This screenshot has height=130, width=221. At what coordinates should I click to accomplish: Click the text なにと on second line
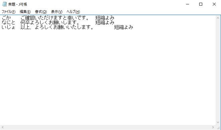(x=9, y=22)
